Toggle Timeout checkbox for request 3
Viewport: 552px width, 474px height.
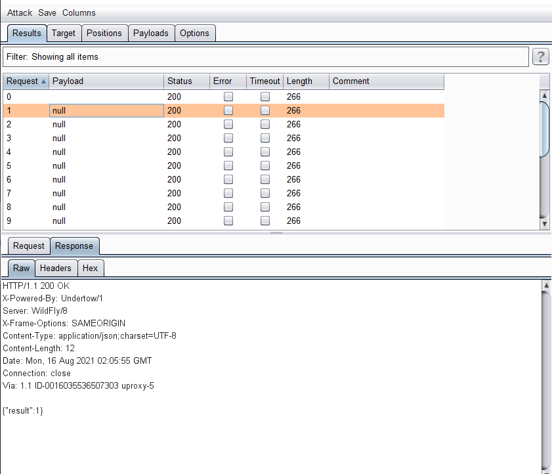tap(265, 138)
